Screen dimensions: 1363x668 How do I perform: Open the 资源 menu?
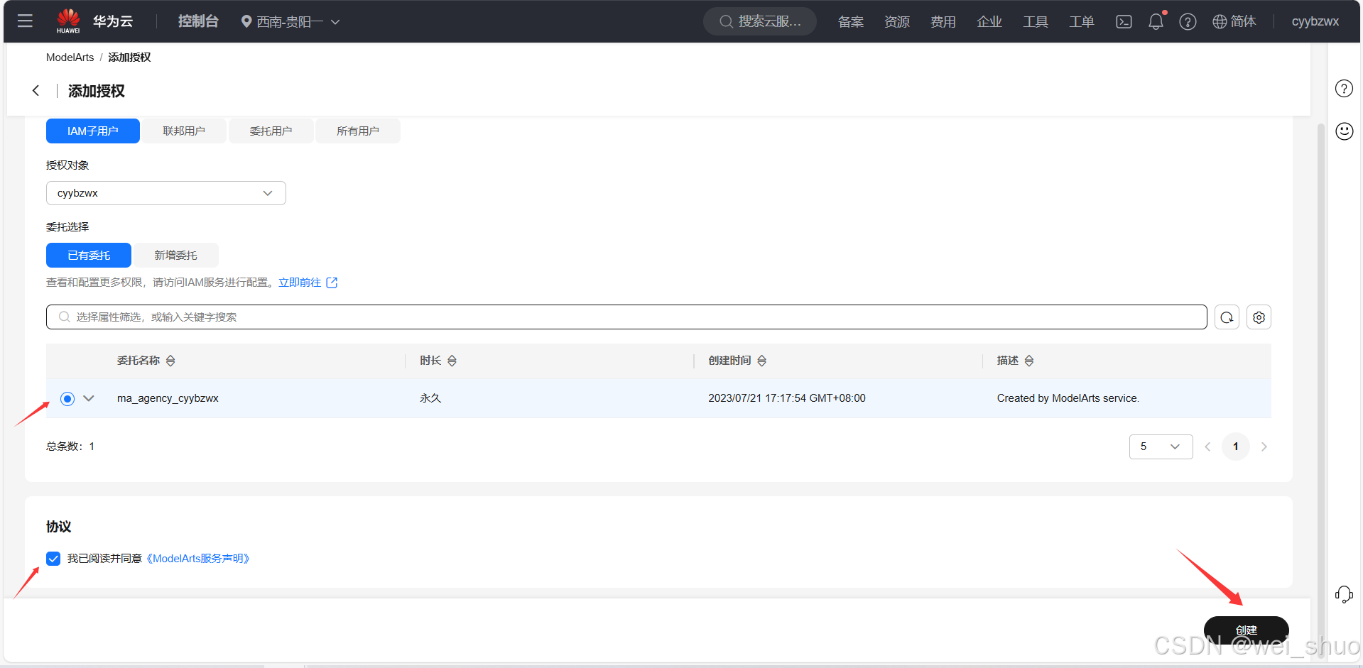point(897,22)
